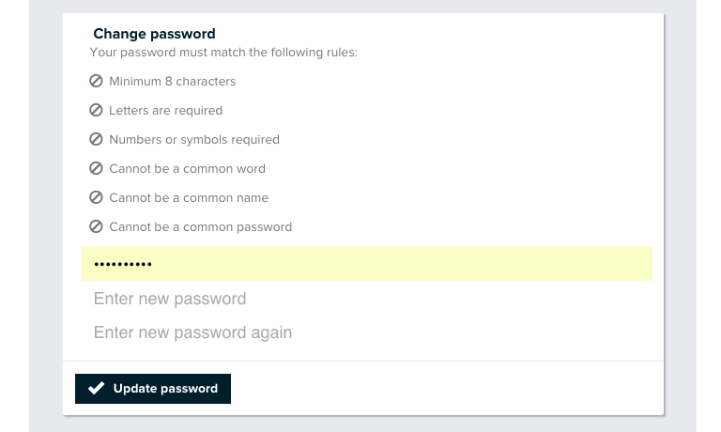
Task: Click the common password rule icon
Action: click(x=96, y=226)
